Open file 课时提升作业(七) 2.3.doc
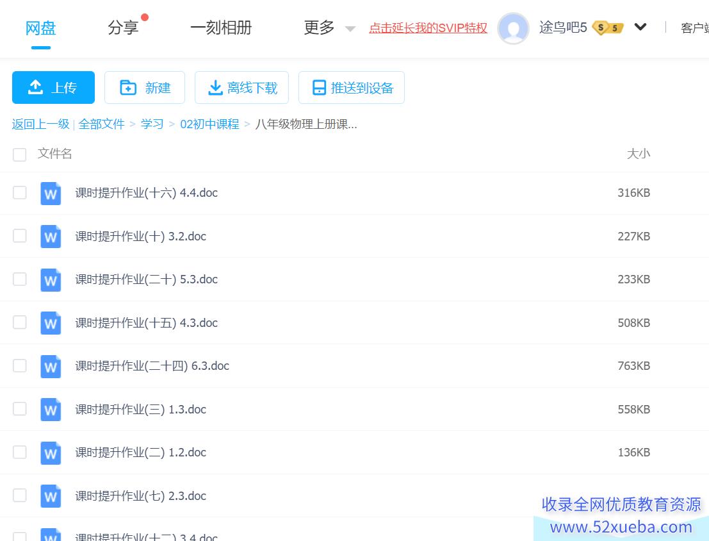The width and height of the screenshot is (709, 541). [x=141, y=495]
